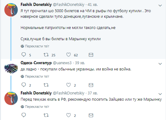Open the 39 хв. timestamp link
Image resolution: width=166 pixels, height=120 pixels.
tap(80, 63)
